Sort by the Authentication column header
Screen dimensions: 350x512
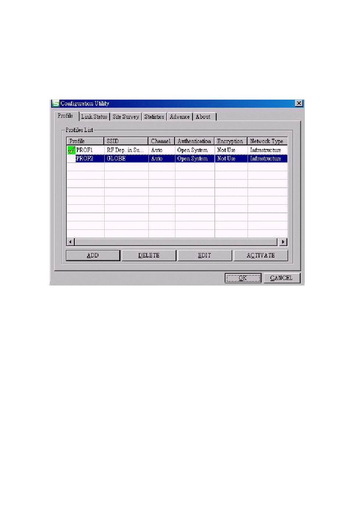pyautogui.click(x=195, y=141)
